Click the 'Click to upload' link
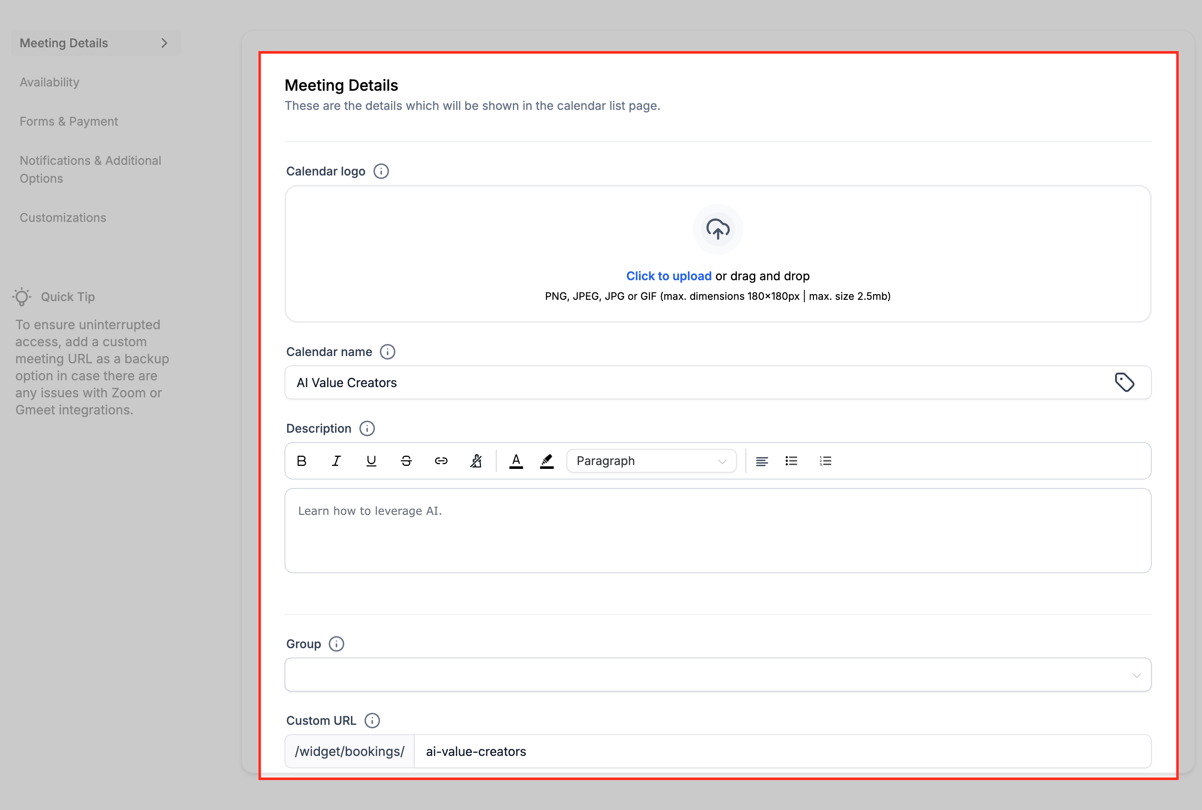The width and height of the screenshot is (1202, 810). (x=668, y=276)
